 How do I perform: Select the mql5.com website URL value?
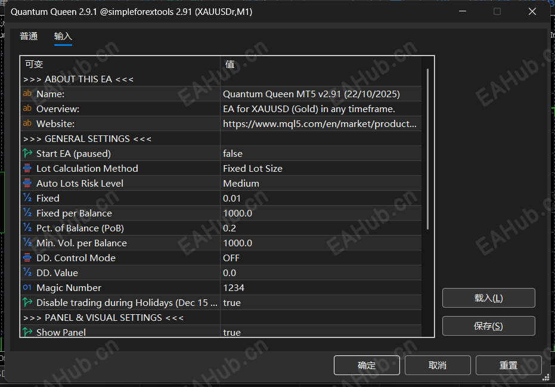click(321, 123)
